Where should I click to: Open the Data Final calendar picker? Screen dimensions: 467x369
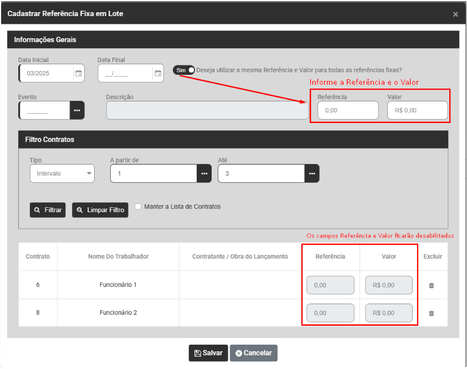[x=158, y=73]
